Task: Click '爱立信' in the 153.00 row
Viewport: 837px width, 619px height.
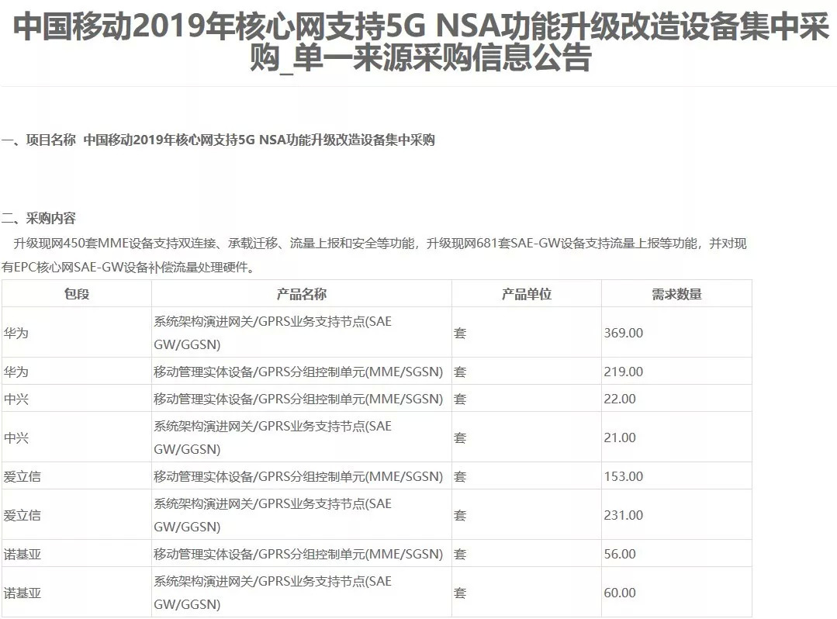Action: (x=22, y=476)
